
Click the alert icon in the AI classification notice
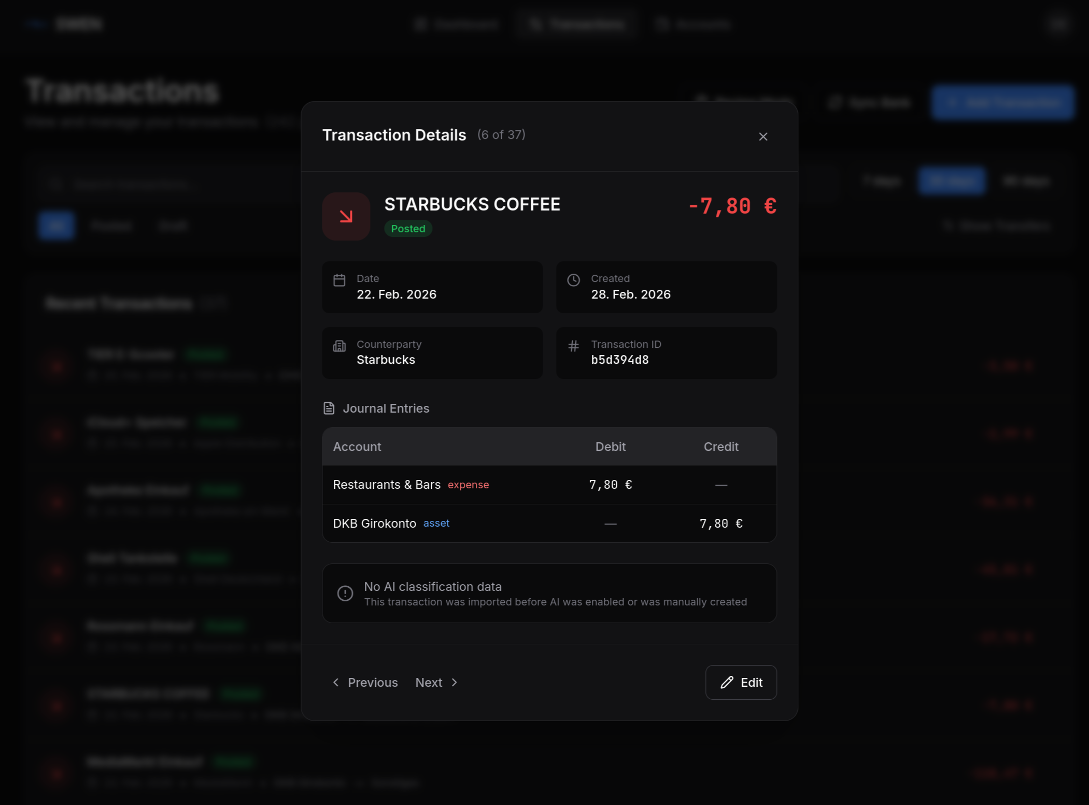click(345, 593)
